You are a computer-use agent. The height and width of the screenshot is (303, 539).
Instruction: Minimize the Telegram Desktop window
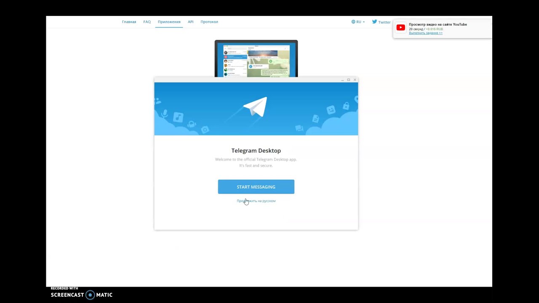[x=342, y=80]
